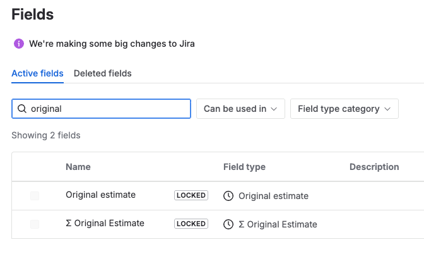
Task: Click the LOCKED badge on Σ Original Estimate
Action: (x=191, y=224)
